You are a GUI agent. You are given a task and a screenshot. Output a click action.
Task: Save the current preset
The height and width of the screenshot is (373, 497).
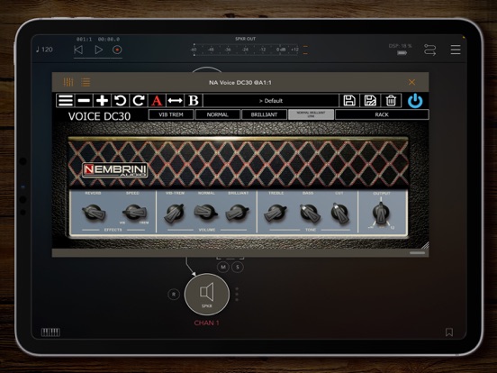pos(349,101)
